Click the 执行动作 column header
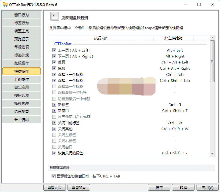Viewport: 220px width, 192px height. coord(101,38)
